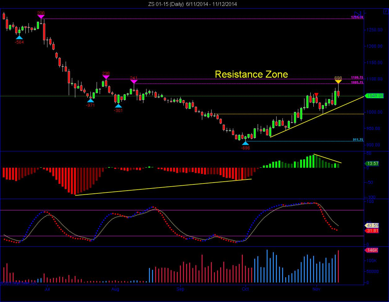Click the green 1049.00 current price marker
The height and width of the screenshot is (302, 389).
coord(375,96)
